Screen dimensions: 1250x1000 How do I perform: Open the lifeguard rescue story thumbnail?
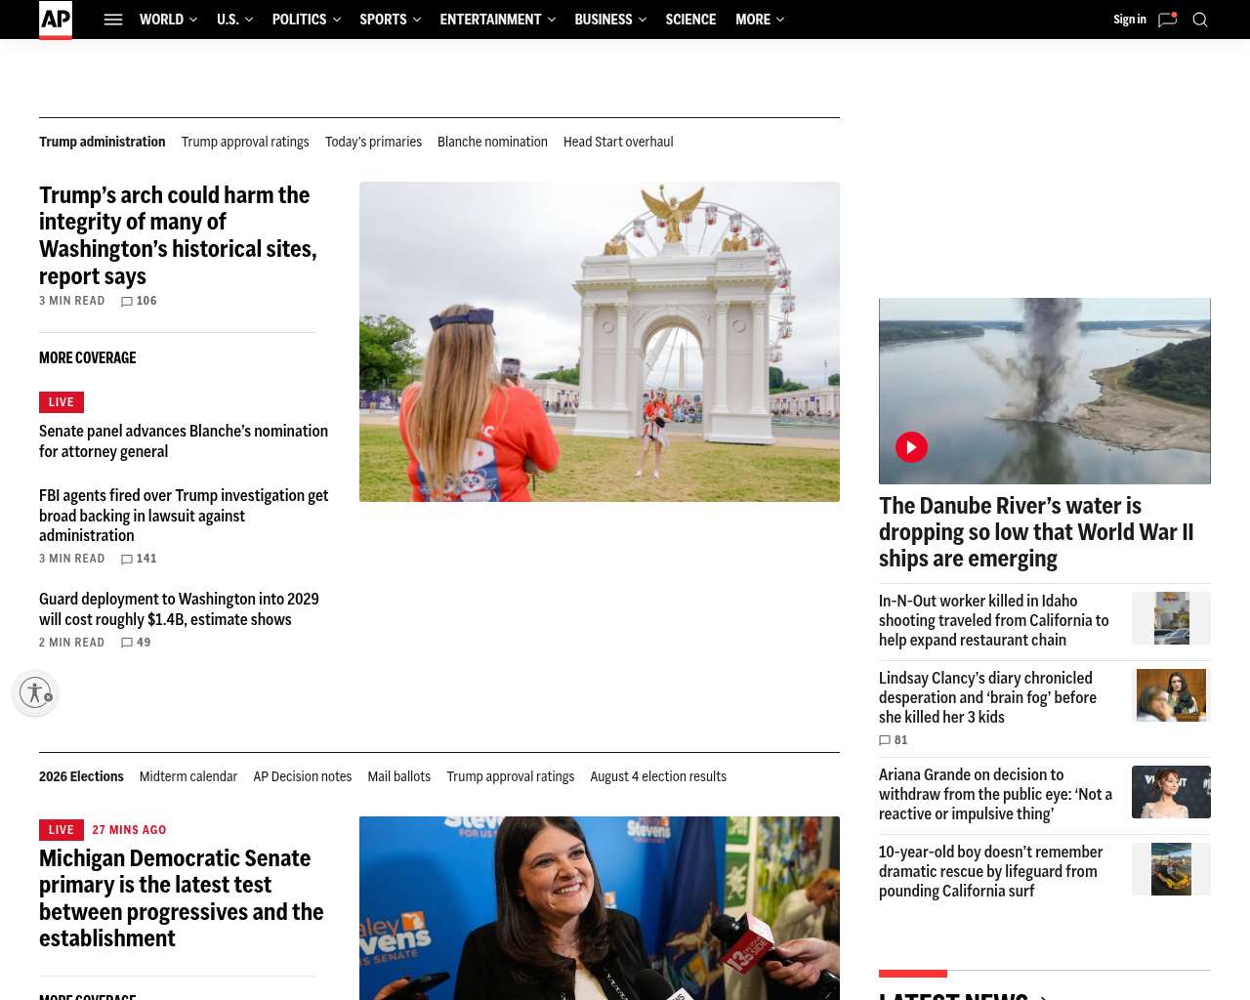1171,869
